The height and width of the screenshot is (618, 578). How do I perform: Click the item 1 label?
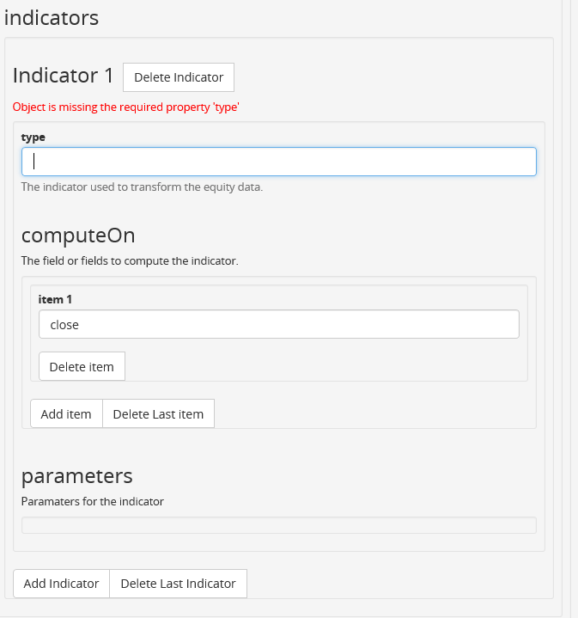tap(55, 299)
